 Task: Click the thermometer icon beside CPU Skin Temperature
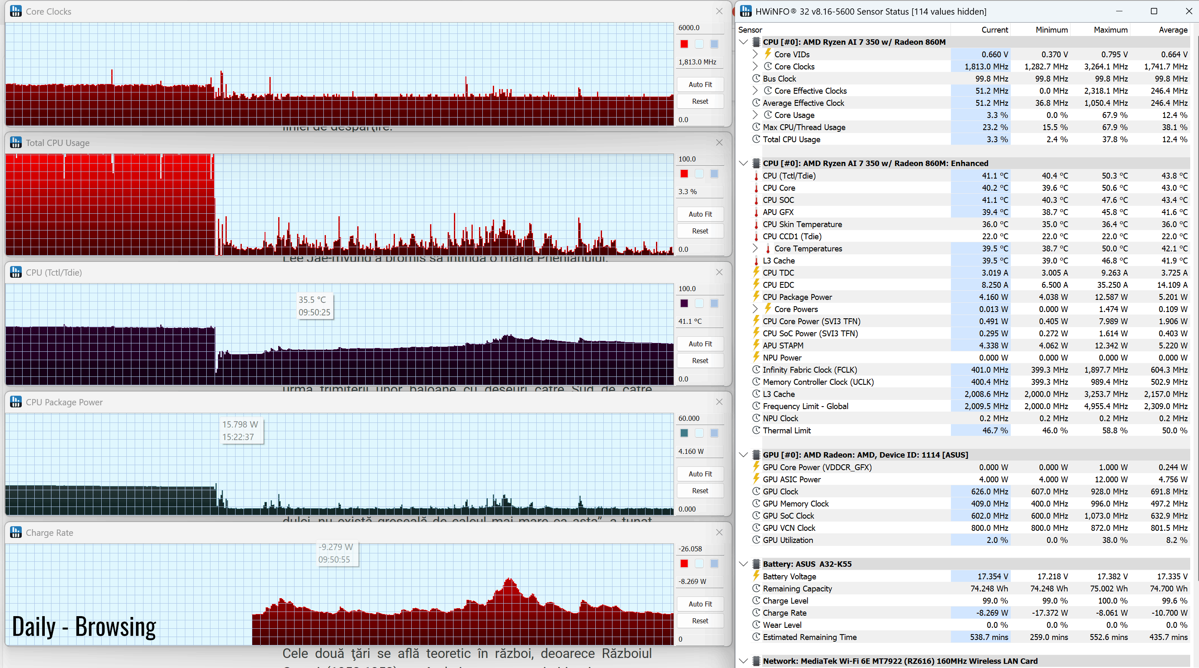[756, 224]
